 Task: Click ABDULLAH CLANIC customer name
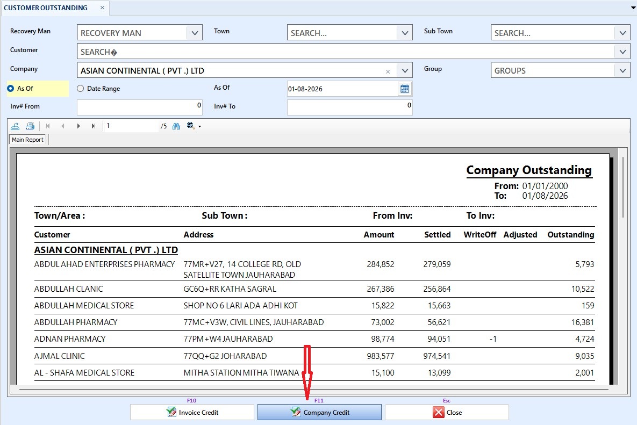click(x=69, y=289)
